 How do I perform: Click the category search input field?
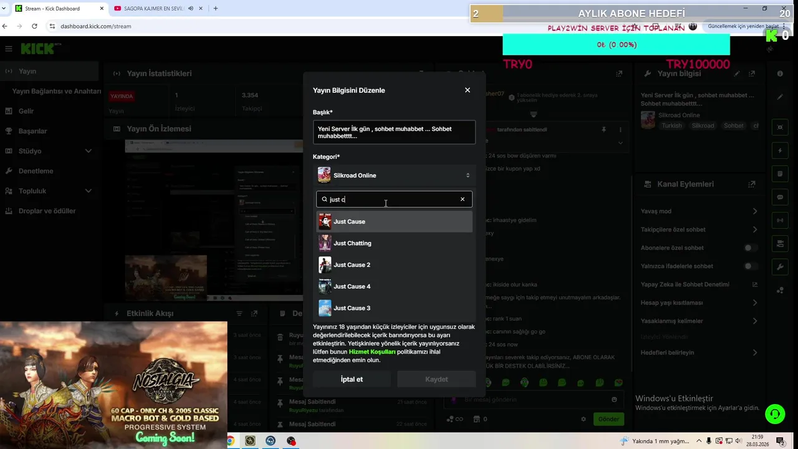(x=394, y=200)
